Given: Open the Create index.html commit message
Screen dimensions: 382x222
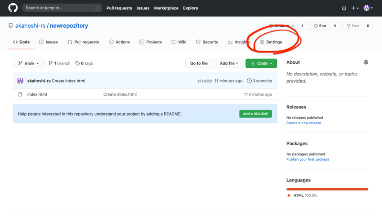Looking at the screenshot, I should 68,81.
